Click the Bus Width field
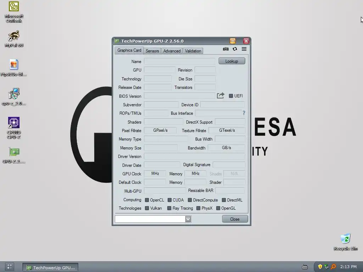This screenshot has width=363, height=272. [x=230, y=139]
